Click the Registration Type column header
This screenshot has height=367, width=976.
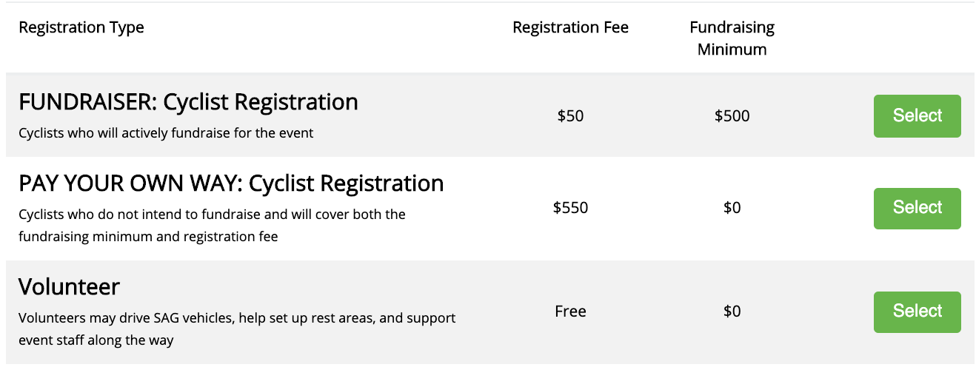point(81,27)
